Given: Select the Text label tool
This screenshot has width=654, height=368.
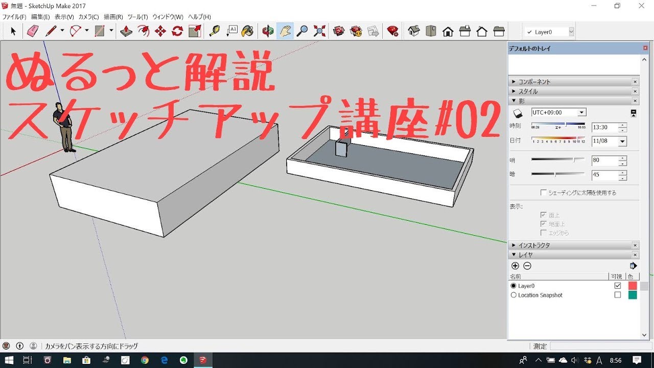Looking at the screenshot, I should click(x=232, y=31).
